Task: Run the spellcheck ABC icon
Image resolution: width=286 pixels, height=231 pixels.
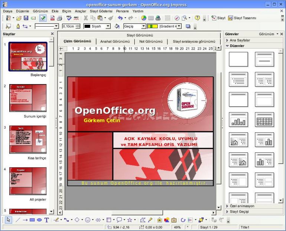Action: [69, 18]
